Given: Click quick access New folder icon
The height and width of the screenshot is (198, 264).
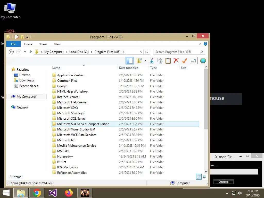Looking at the screenshot, I should [22, 37].
